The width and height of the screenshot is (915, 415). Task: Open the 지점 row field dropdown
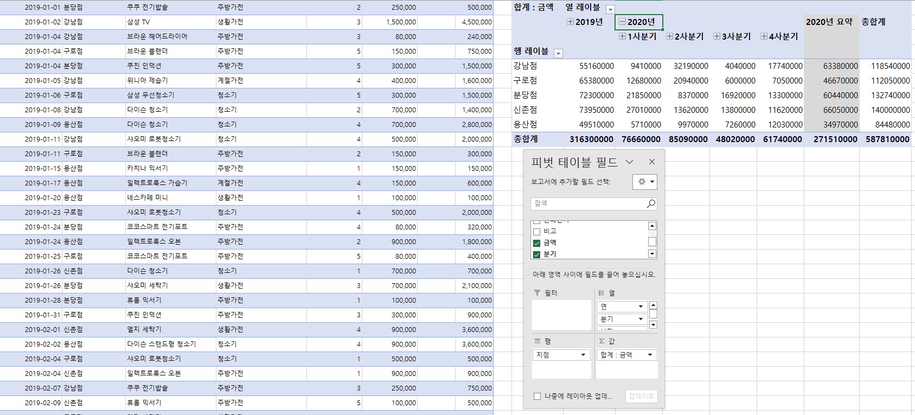pos(584,355)
